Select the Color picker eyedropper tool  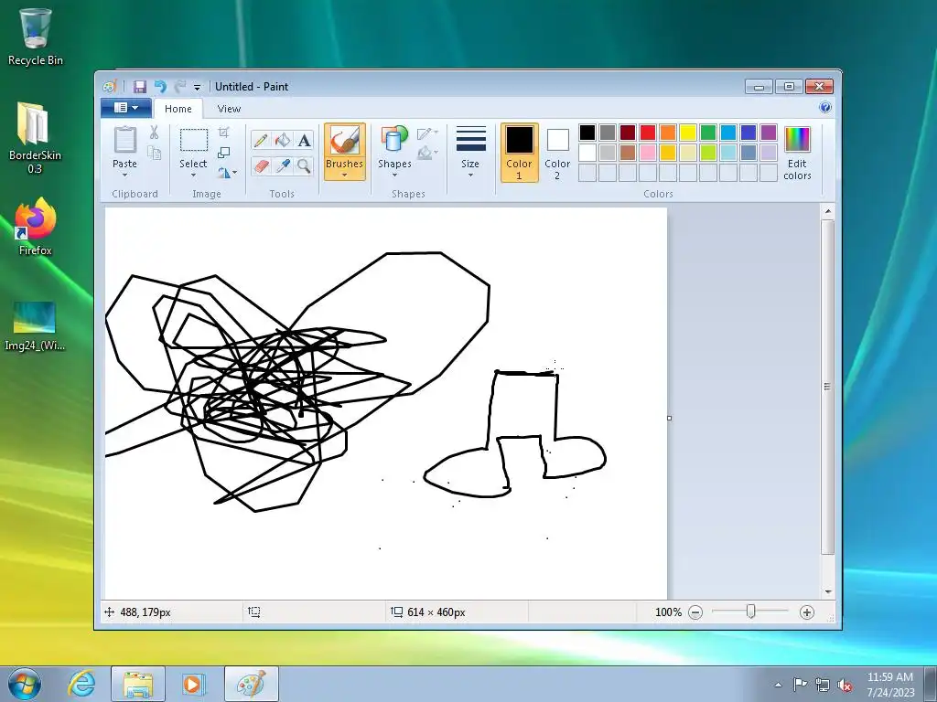[x=283, y=165]
